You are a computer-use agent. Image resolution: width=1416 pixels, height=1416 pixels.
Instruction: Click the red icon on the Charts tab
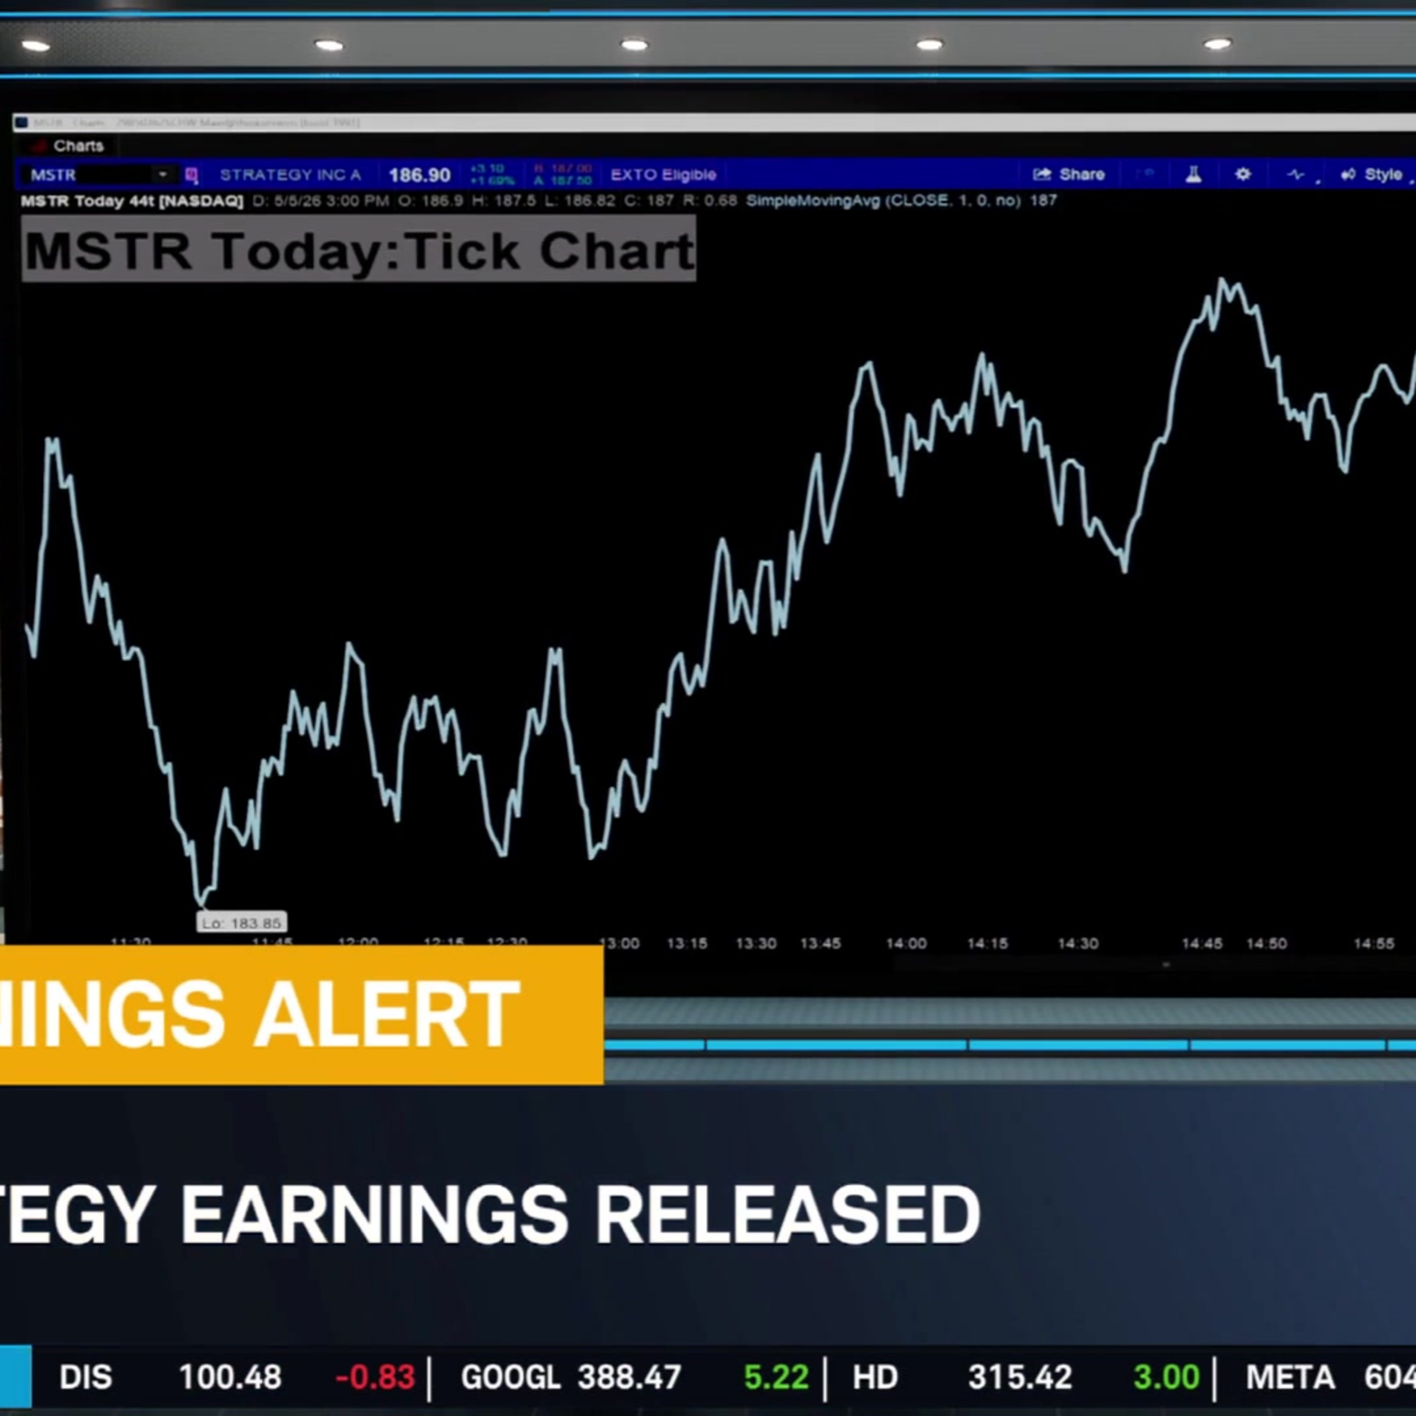(x=40, y=146)
